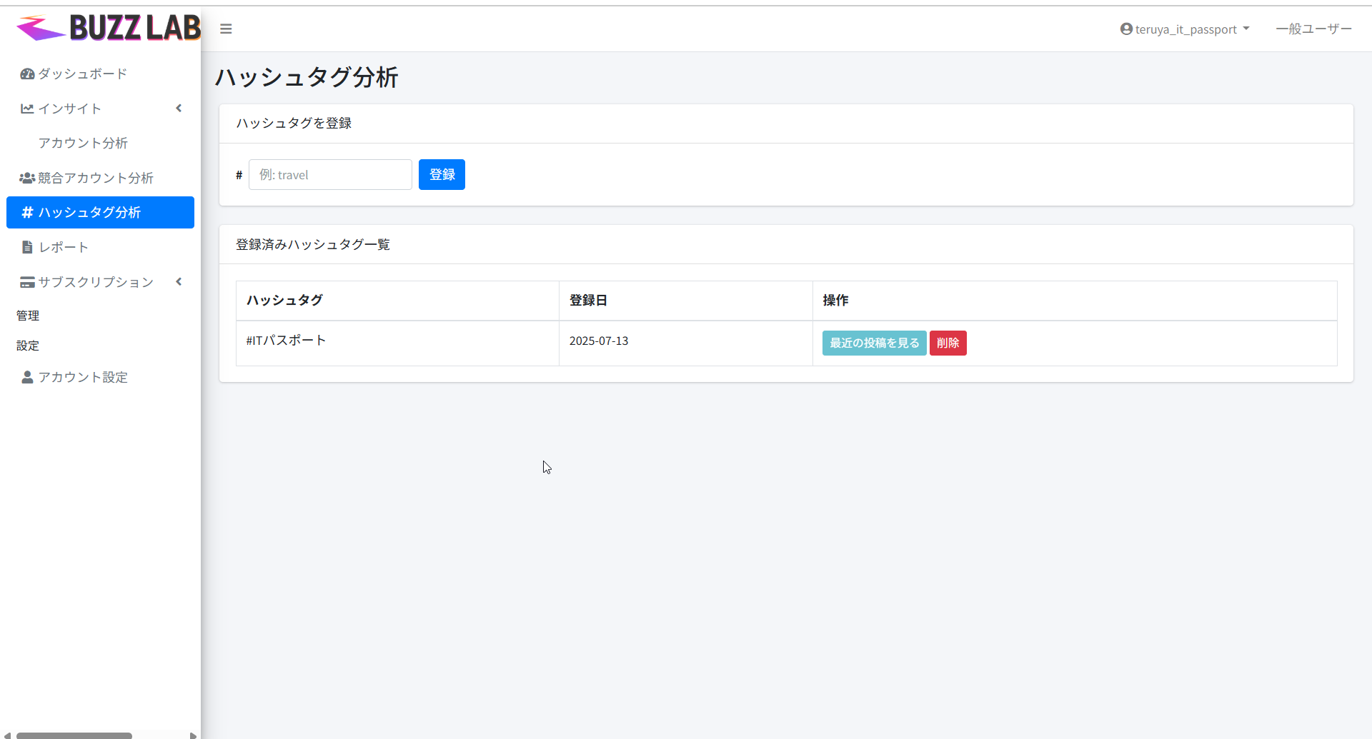Viewport: 1372px width, 739px height.
Task: Collapse the インサイト menu chevron
Action: click(x=179, y=109)
